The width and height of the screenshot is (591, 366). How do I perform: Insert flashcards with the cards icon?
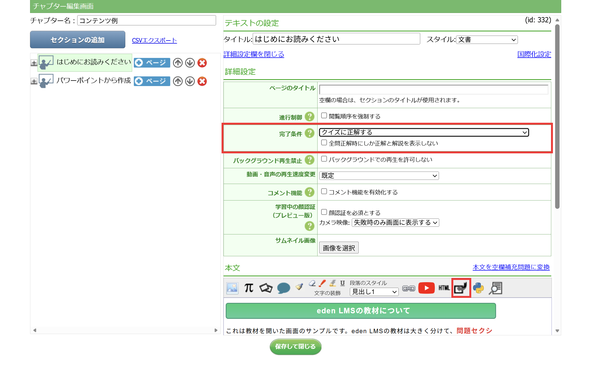click(x=266, y=288)
